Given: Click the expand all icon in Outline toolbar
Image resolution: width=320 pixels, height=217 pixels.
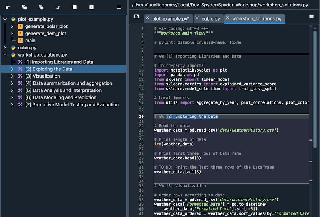Looking at the screenshot, I should point(41,7).
